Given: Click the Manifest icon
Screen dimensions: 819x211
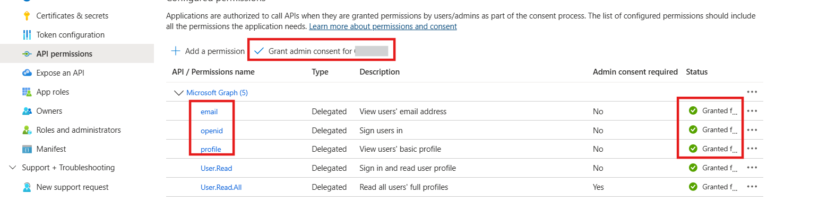Looking at the screenshot, I should tap(27, 149).
